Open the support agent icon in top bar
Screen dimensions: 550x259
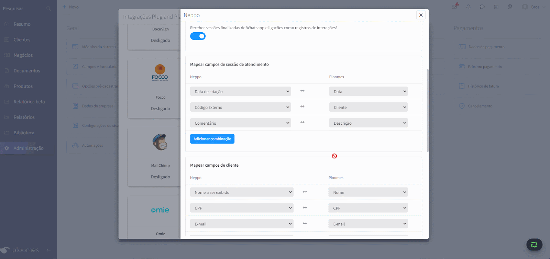coord(510,7)
